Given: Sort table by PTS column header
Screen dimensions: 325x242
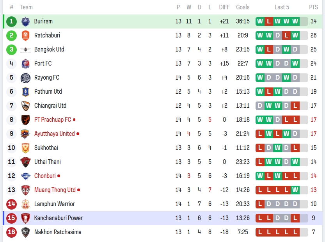Looking at the screenshot, I should click(313, 7).
